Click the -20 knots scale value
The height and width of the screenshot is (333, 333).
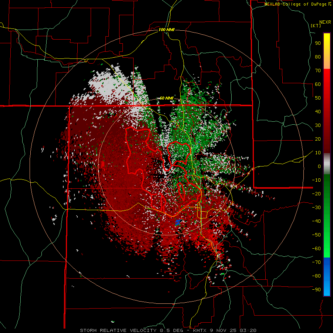(316, 194)
